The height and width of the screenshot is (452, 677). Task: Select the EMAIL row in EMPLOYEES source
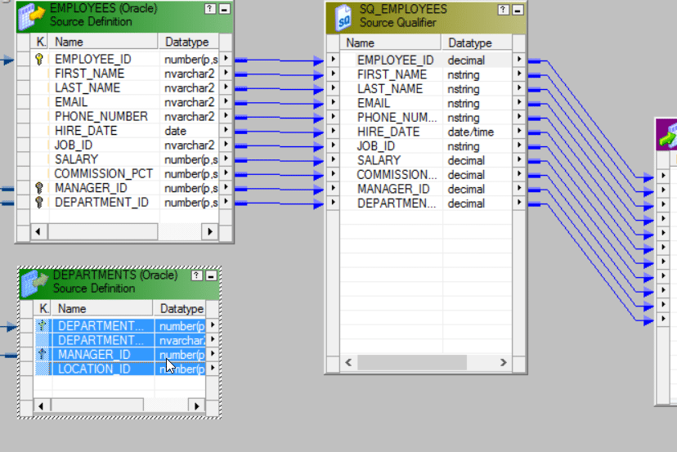click(x=125, y=102)
